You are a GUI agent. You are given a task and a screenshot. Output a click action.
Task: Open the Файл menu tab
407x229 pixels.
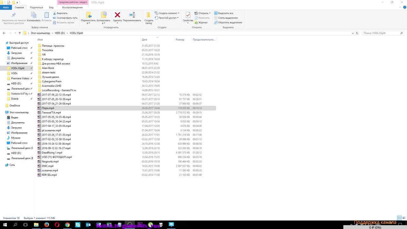point(6,7)
